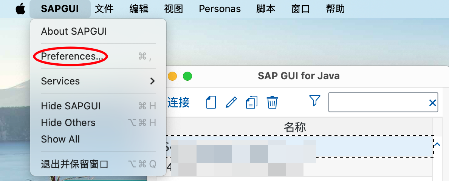Open the Personas menu
This screenshot has width=449, height=181.
click(220, 9)
